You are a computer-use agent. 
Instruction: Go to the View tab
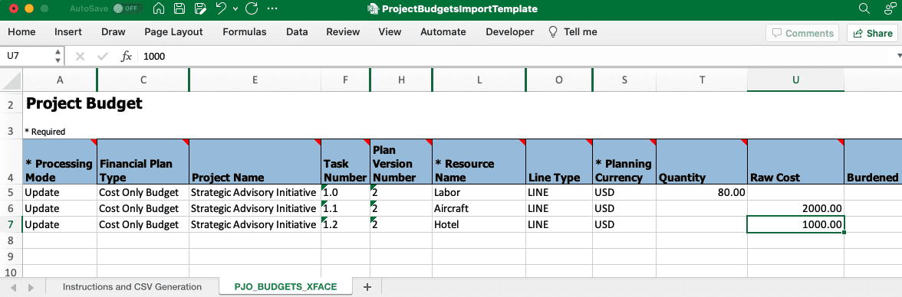click(390, 32)
